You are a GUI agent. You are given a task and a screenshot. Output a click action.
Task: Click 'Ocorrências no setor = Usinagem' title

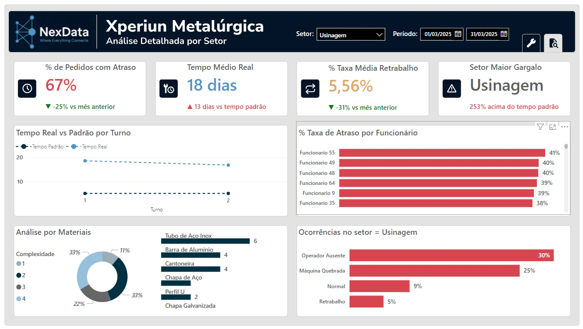[358, 232]
